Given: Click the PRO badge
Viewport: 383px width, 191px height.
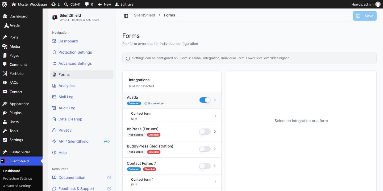Looking at the screenshot, I should (107, 141).
